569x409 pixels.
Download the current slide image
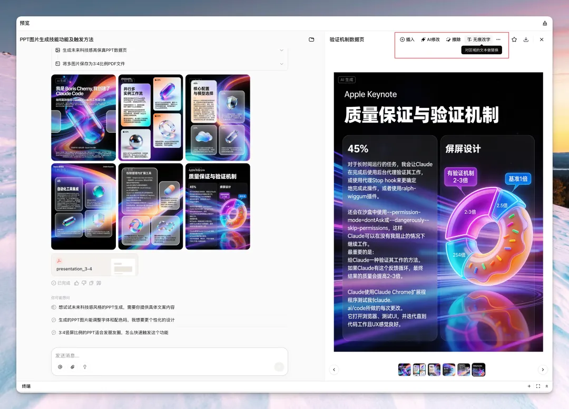[x=526, y=39]
